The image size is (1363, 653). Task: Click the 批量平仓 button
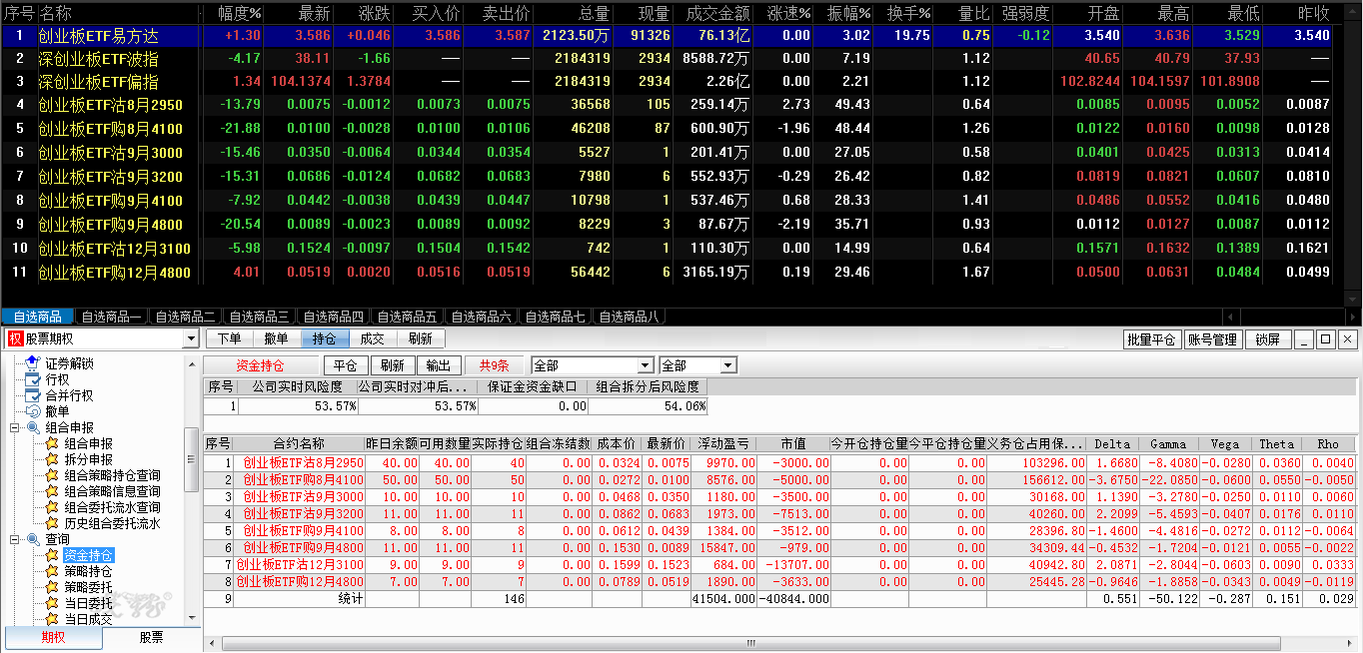point(1152,339)
